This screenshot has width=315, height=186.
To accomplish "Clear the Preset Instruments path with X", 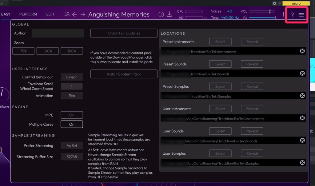I will [x=302, y=51].
